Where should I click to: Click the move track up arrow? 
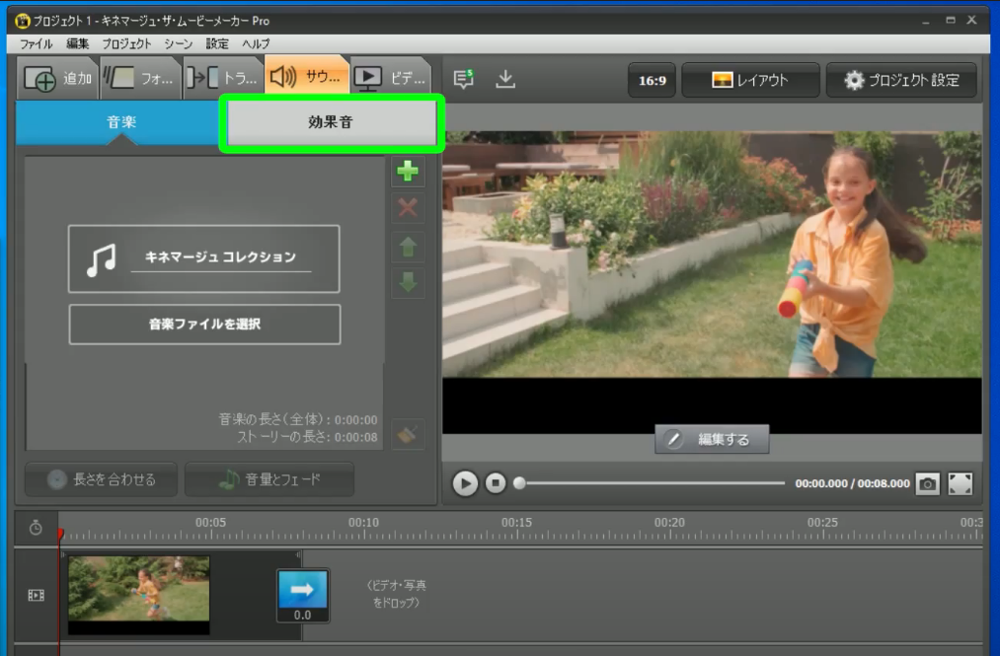407,247
